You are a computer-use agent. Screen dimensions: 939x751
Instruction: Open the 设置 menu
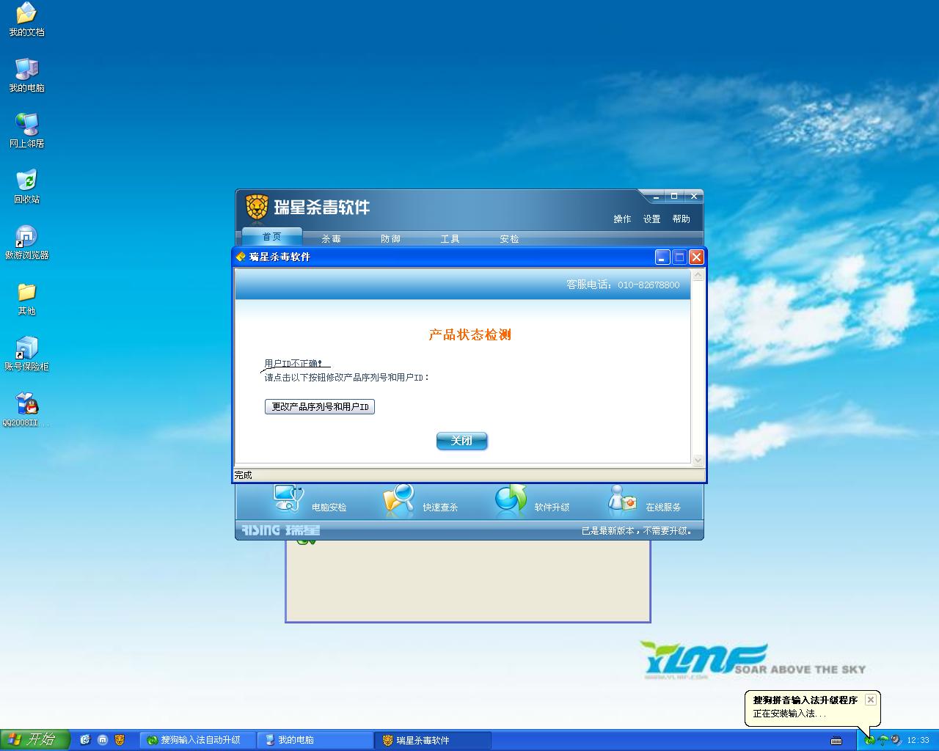(652, 219)
